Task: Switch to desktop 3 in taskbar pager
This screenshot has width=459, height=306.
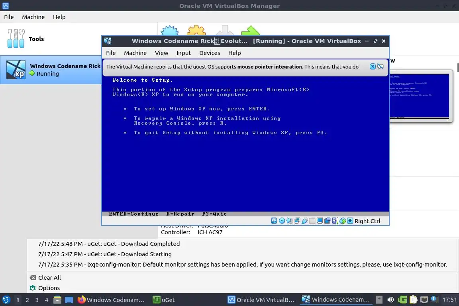Action: (37, 300)
